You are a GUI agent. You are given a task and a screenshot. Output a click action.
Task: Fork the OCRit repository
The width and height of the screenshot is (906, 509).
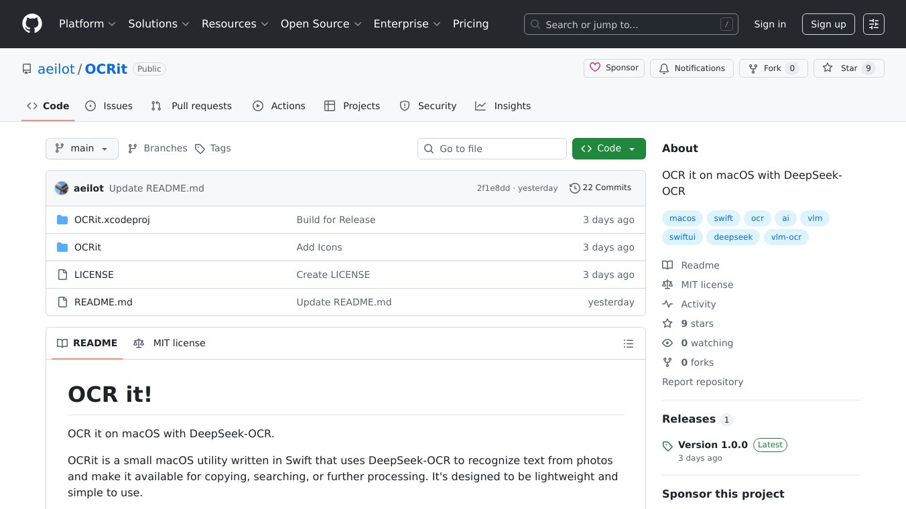(x=773, y=68)
